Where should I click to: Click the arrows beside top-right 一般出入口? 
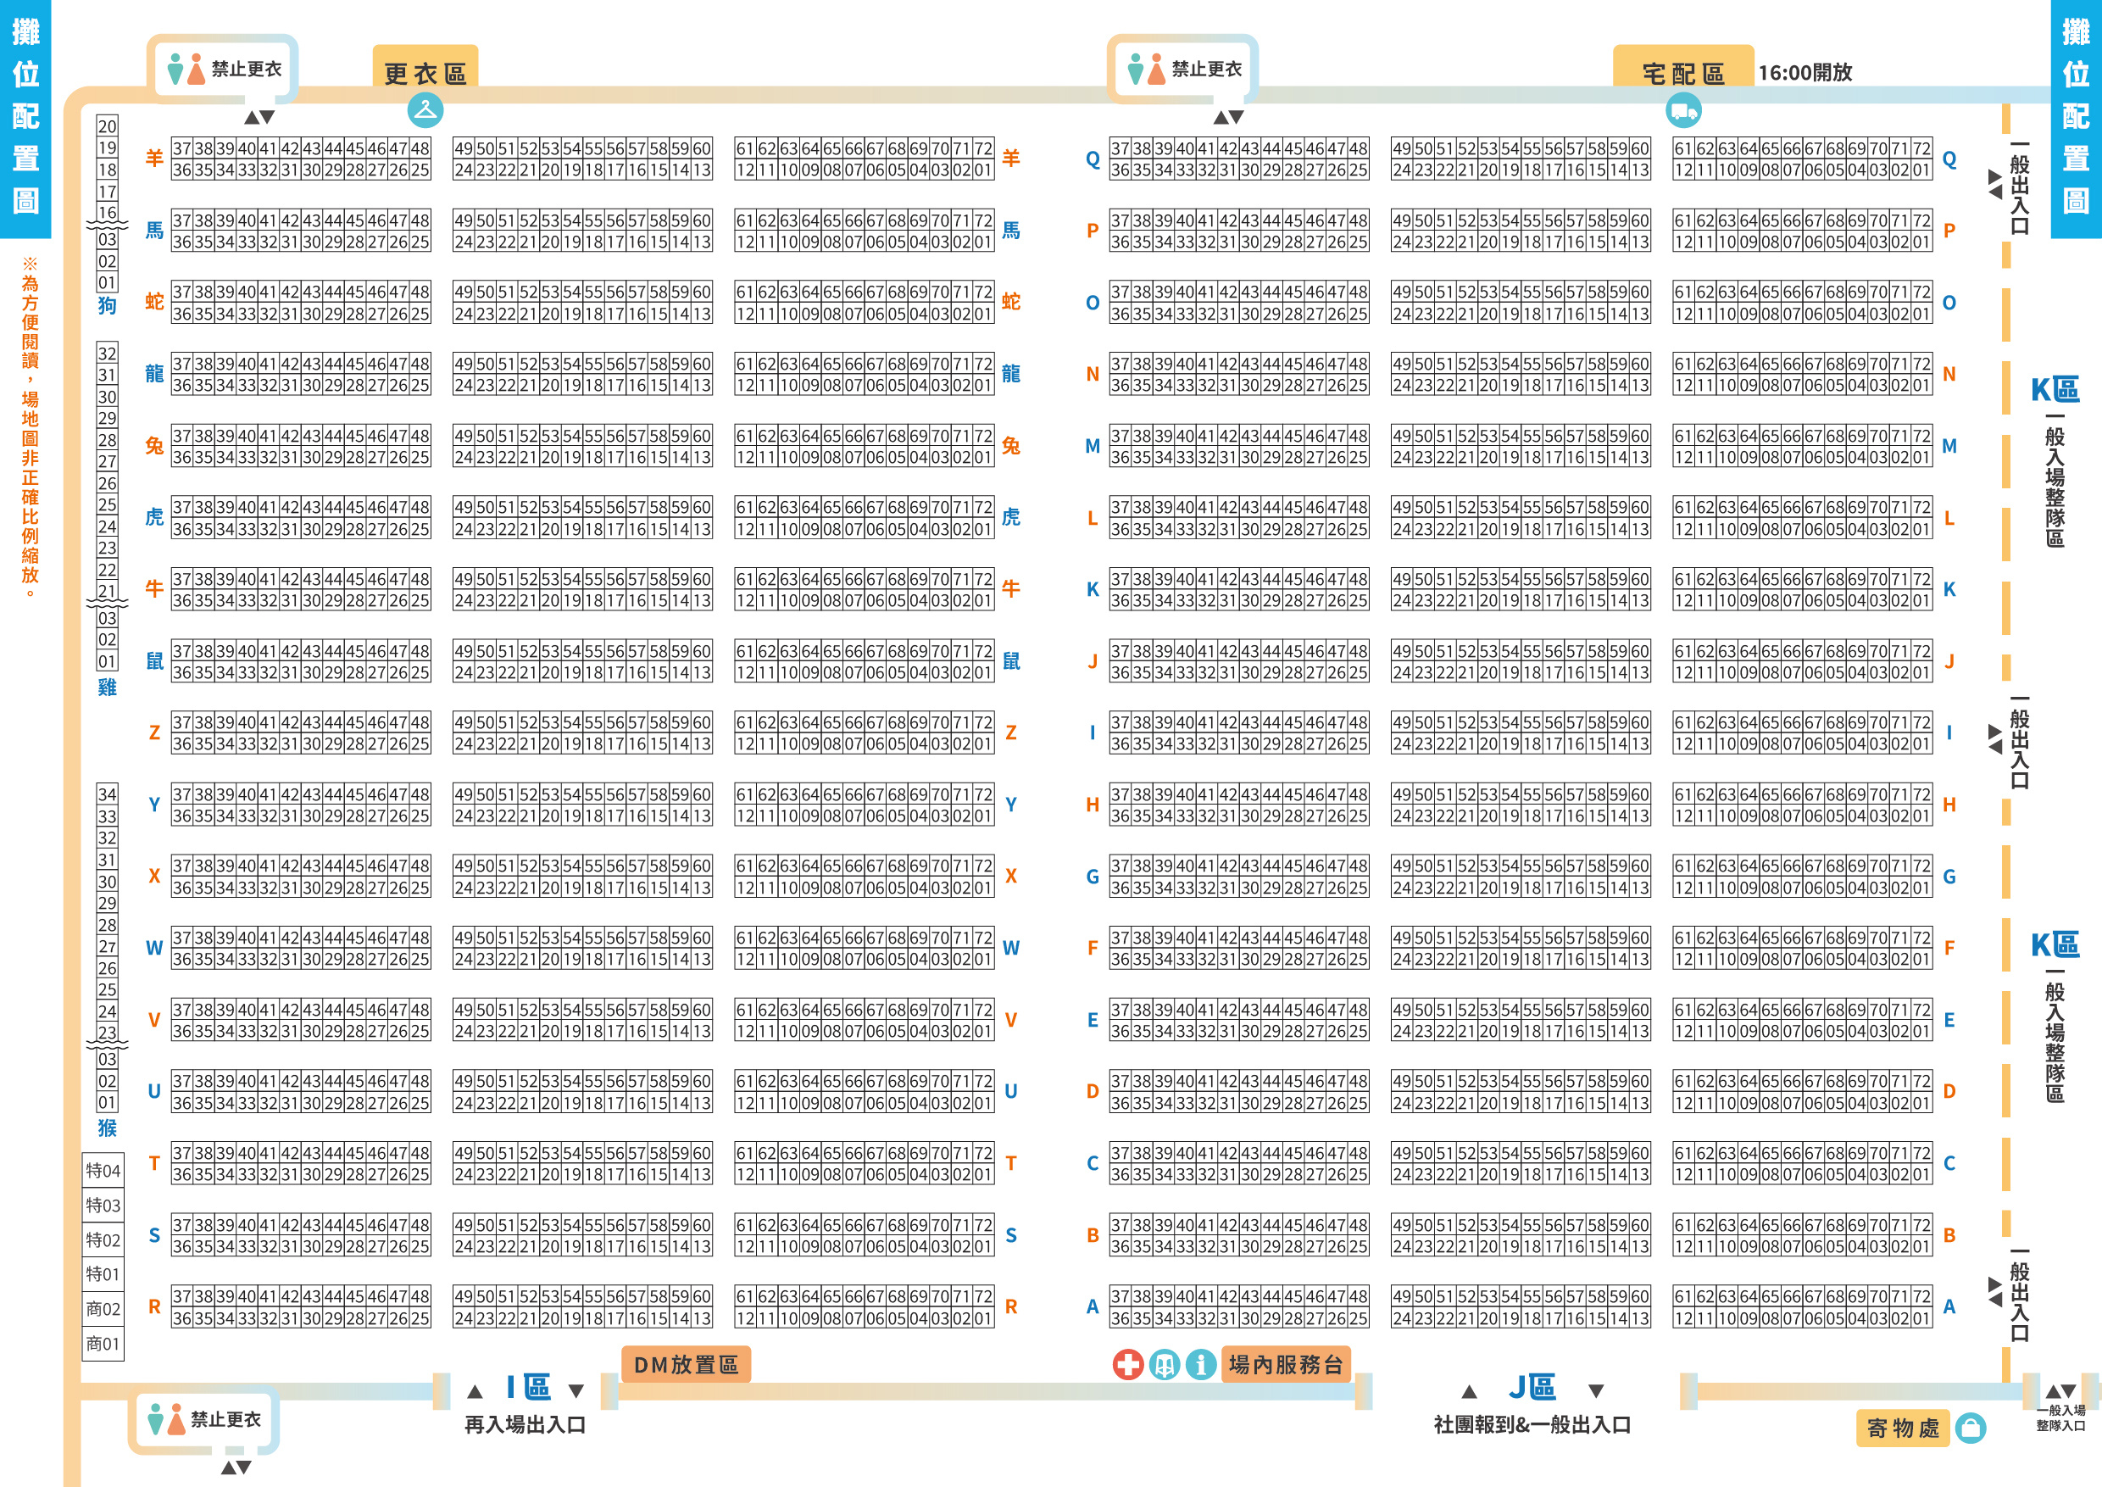[x=1995, y=183]
